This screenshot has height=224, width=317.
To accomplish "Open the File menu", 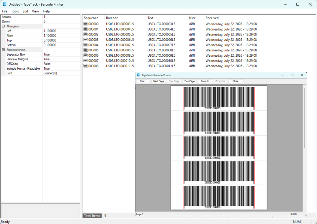I will click(5, 11).
